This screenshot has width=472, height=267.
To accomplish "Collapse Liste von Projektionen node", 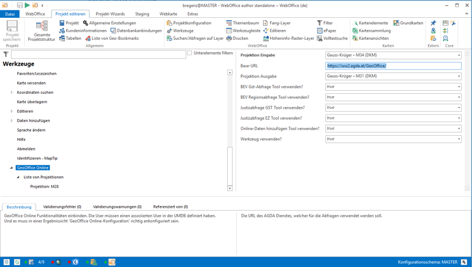I will (x=18, y=177).
